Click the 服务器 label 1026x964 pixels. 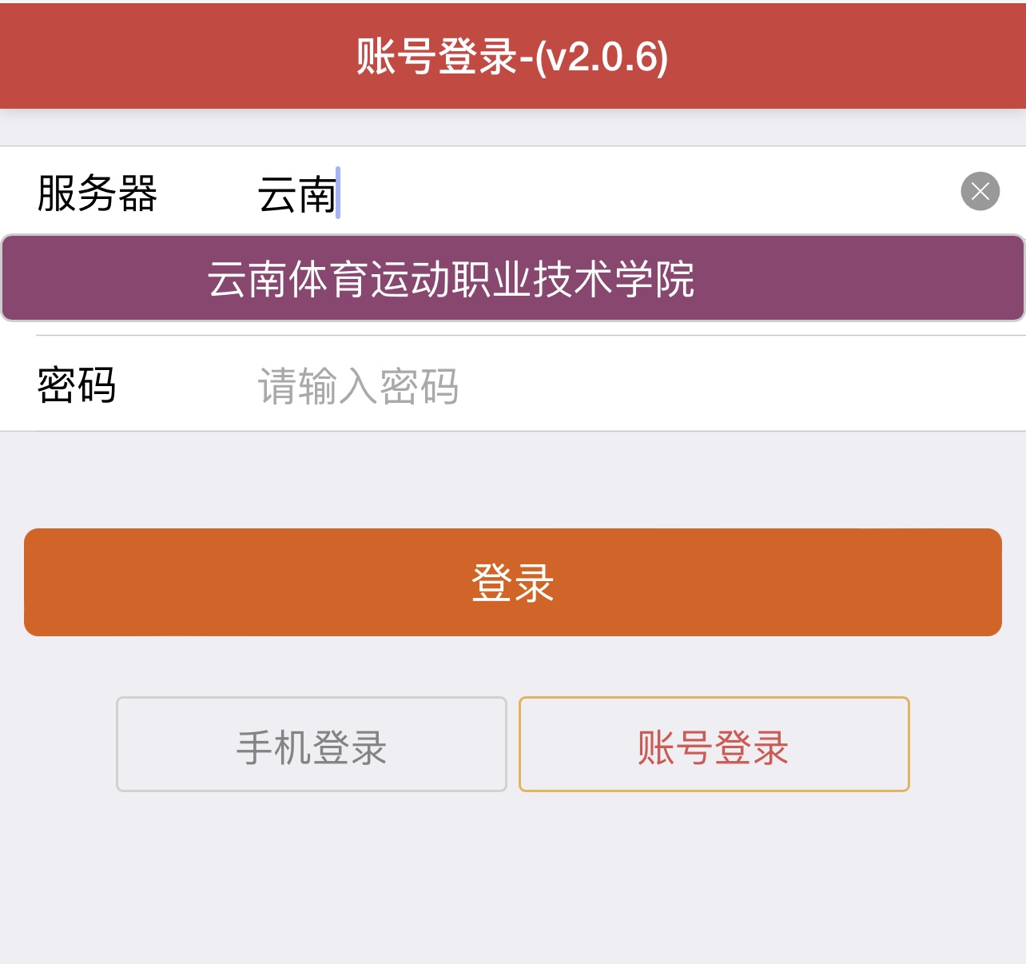tap(97, 193)
